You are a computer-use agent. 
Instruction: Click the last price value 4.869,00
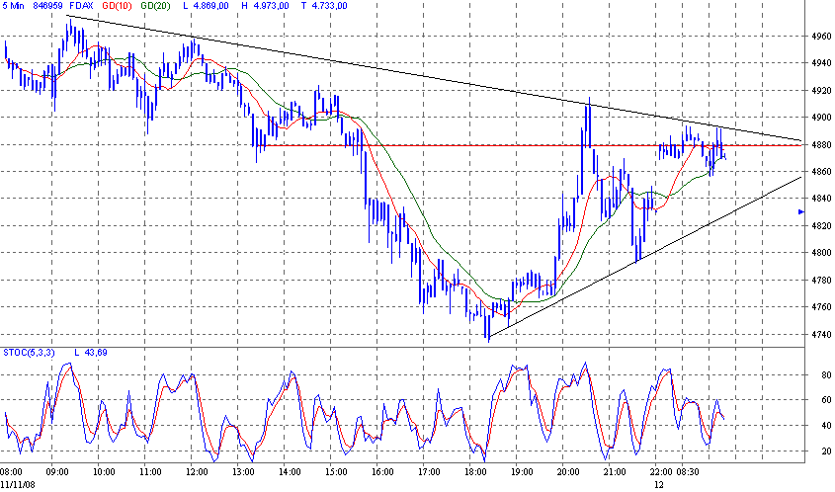point(210,6)
